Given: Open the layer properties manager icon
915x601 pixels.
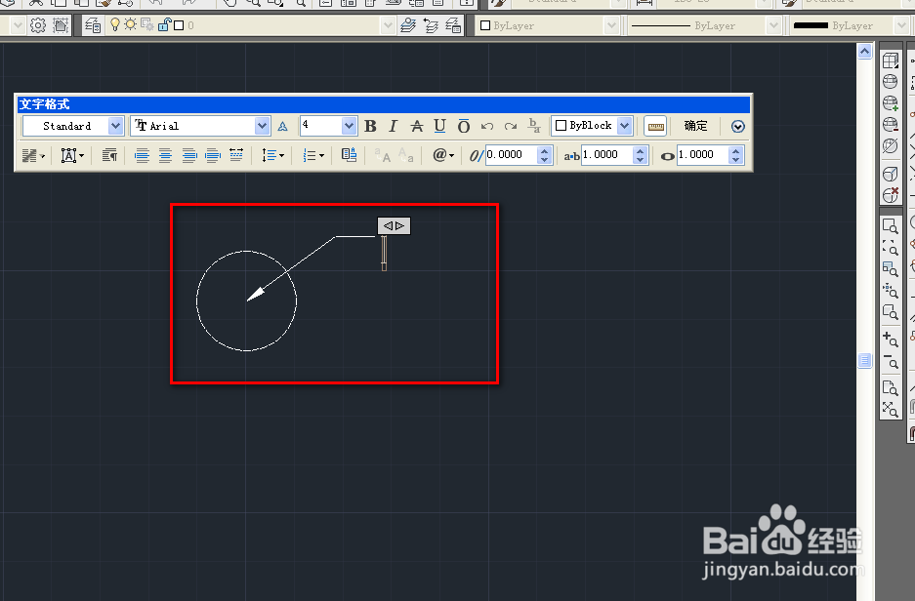Looking at the screenshot, I should click(x=93, y=25).
